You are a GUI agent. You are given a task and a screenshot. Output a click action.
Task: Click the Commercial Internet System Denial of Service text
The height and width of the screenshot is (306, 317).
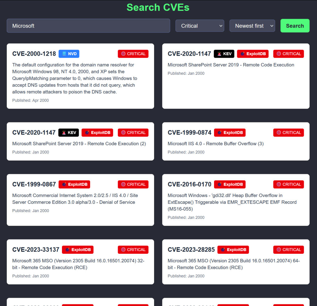(75, 199)
